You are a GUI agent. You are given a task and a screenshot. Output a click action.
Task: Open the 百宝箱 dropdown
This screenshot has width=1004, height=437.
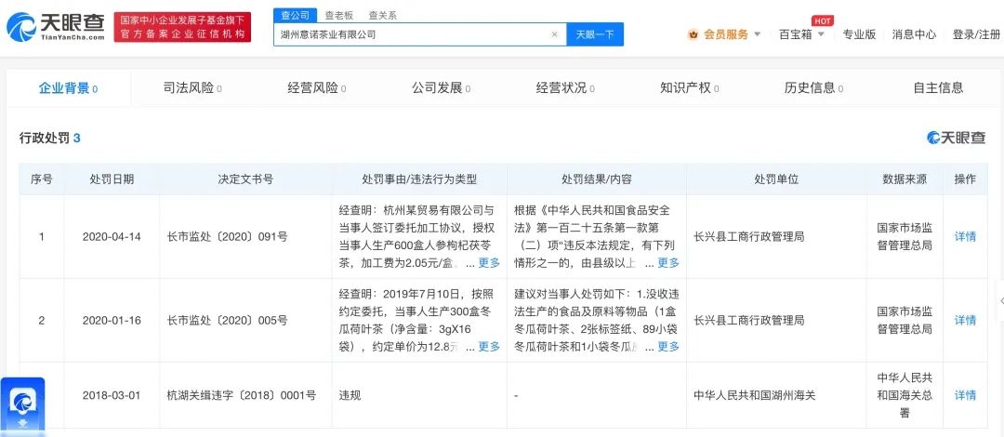801,34
